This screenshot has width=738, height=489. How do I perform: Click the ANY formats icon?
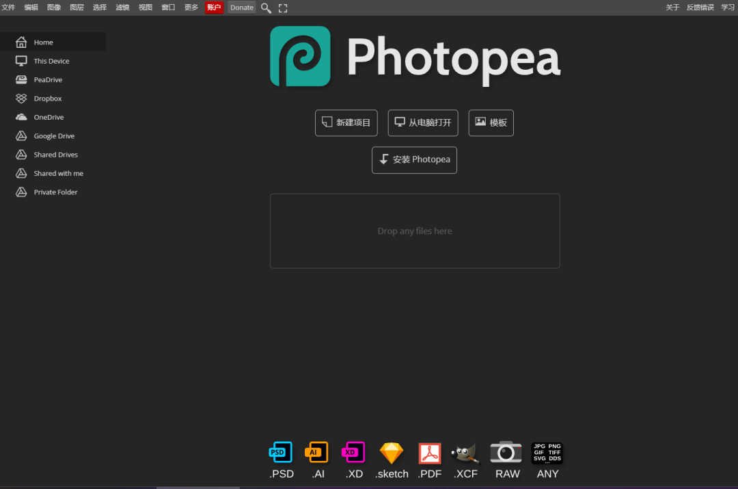[547, 453]
